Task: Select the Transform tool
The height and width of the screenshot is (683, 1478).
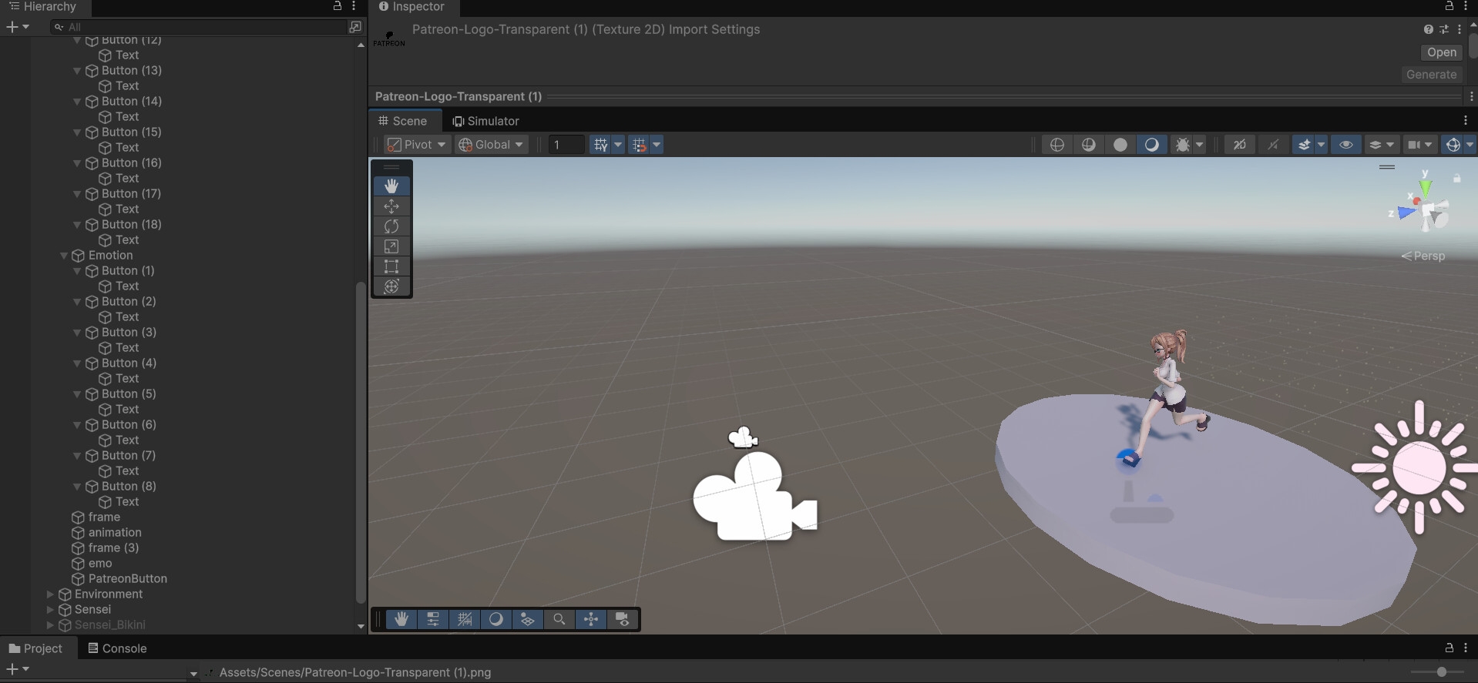Action: [x=391, y=286]
